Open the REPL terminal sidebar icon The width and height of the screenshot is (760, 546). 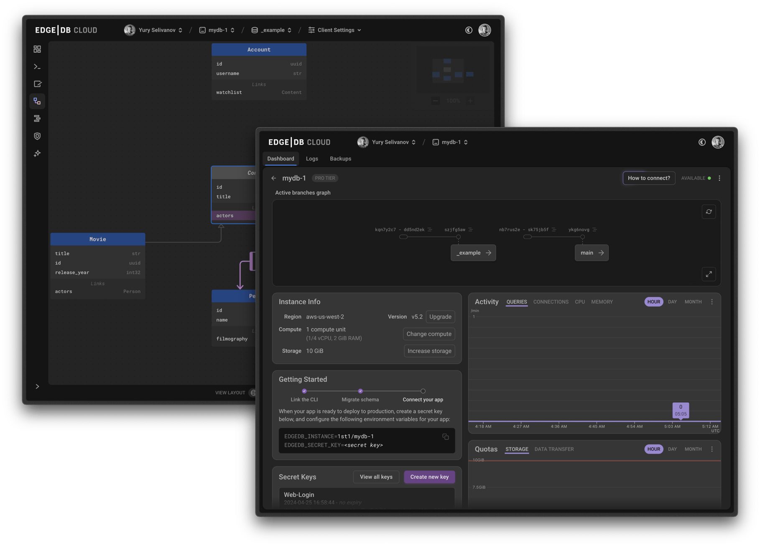(37, 67)
